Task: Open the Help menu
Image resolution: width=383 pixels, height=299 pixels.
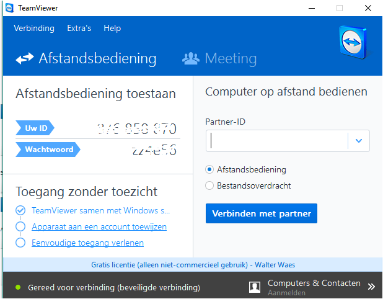Action: [112, 28]
